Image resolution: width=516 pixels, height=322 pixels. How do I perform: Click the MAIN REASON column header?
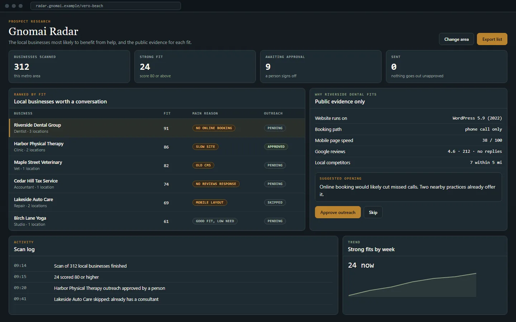coord(205,113)
